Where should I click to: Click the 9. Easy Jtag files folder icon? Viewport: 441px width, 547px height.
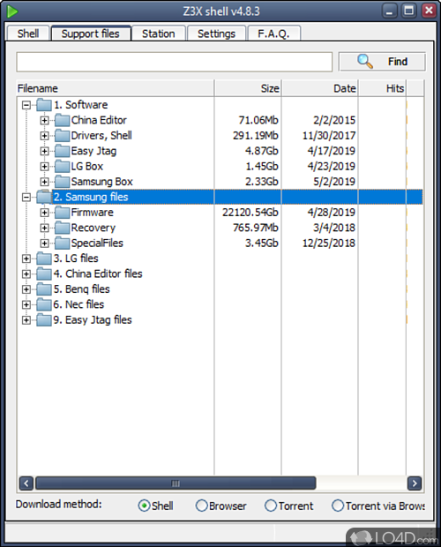click(44, 319)
